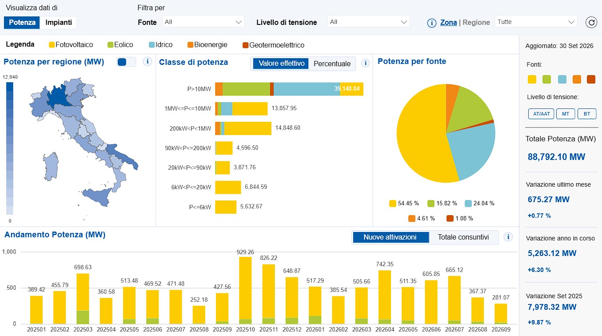Click info icon for Potenza per regione
The image size is (602, 336).
point(148,62)
